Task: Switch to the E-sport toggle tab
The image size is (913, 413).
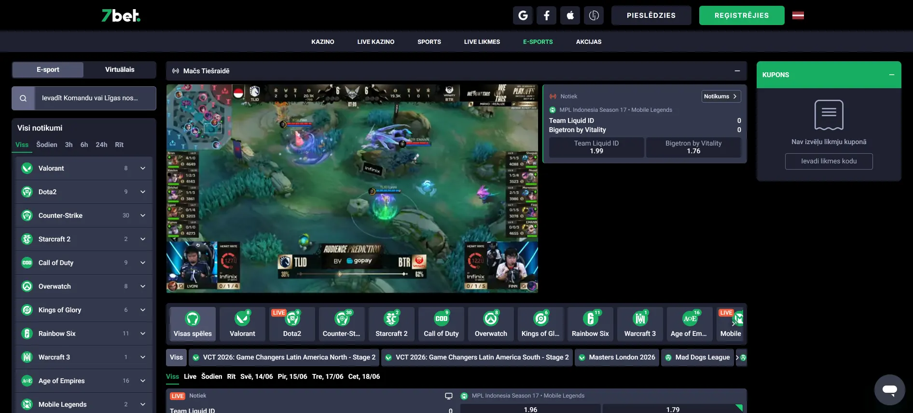Action: click(x=48, y=70)
